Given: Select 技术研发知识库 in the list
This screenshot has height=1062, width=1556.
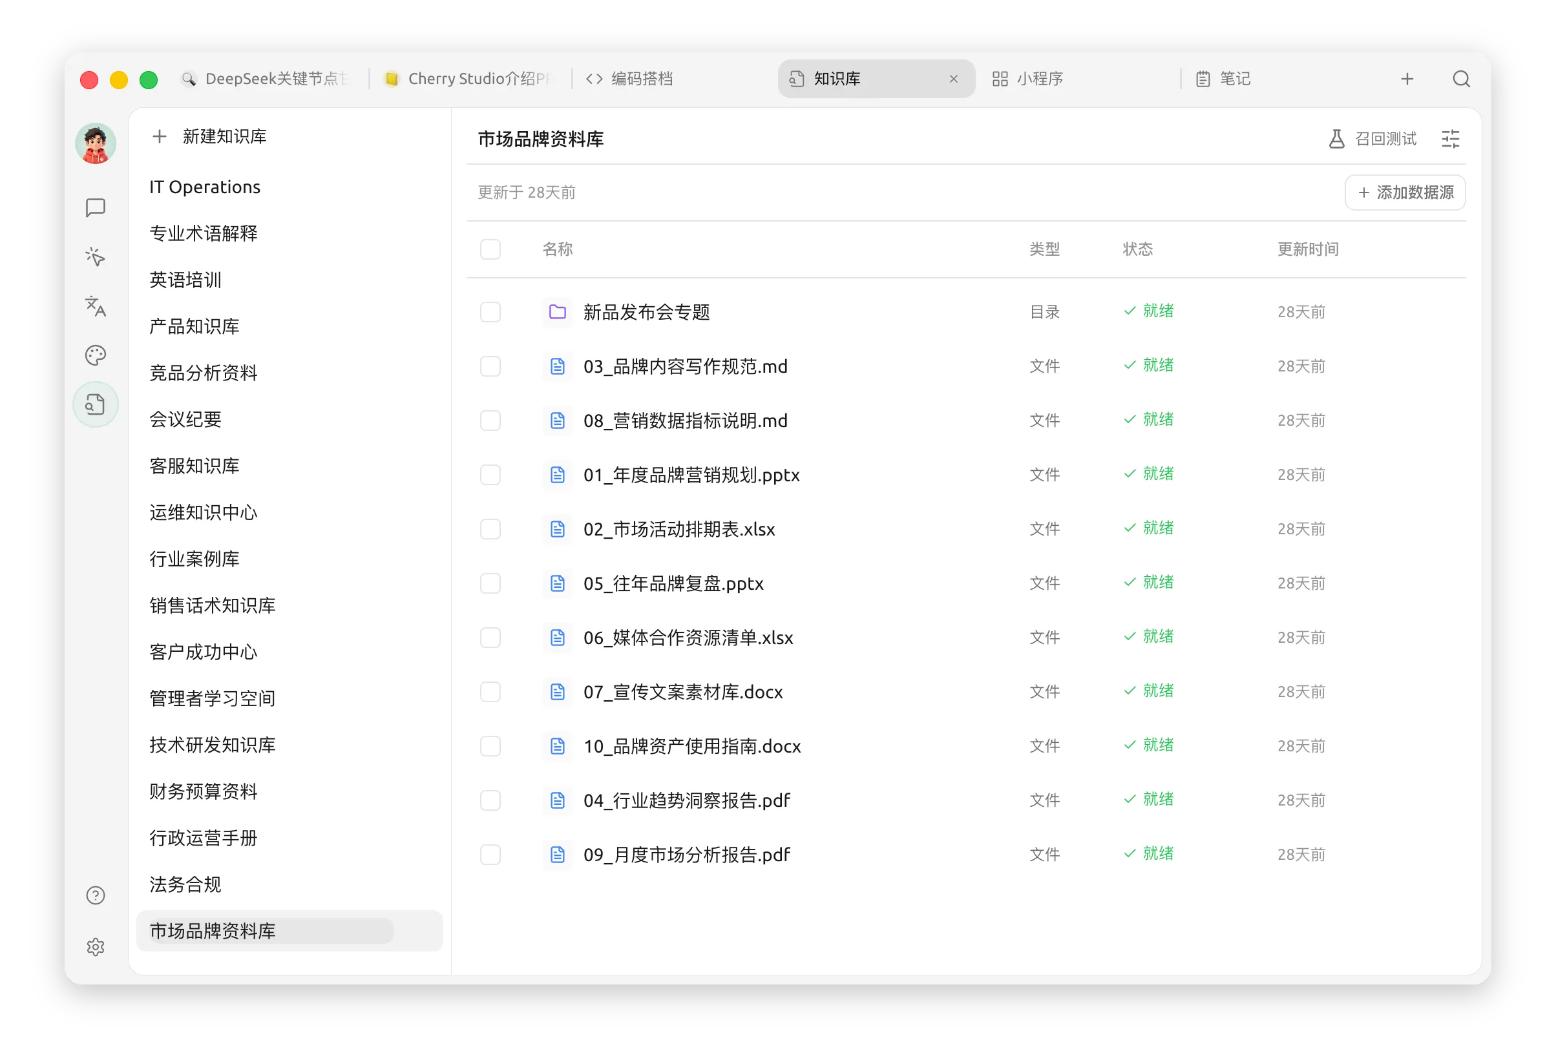Looking at the screenshot, I should [289, 745].
